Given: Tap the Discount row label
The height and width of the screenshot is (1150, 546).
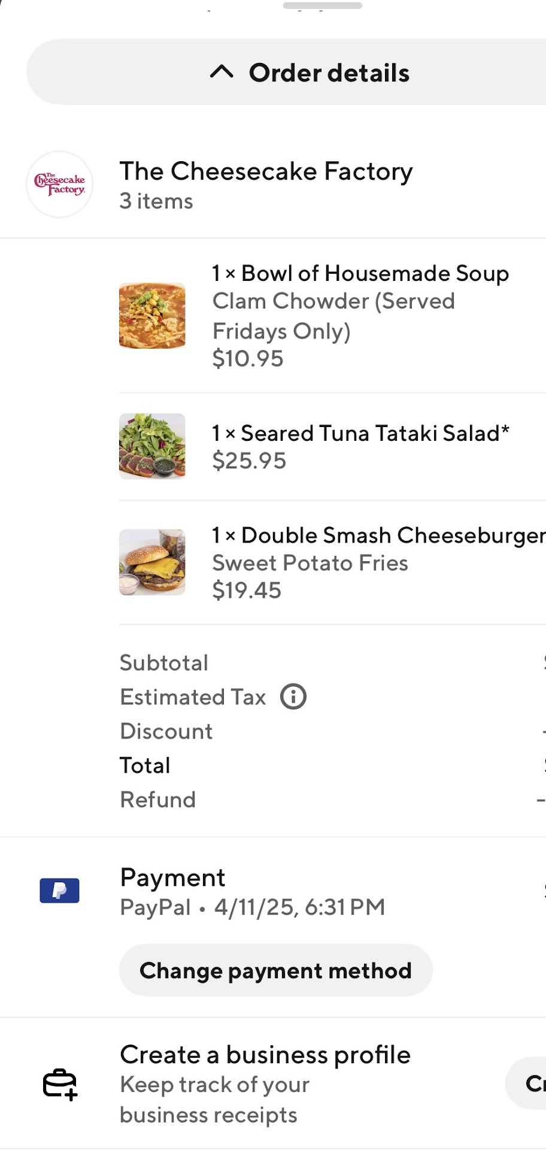Looking at the screenshot, I should pos(166,731).
